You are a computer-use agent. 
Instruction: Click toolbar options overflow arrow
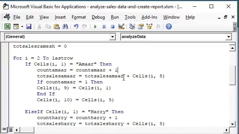point(235,26)
